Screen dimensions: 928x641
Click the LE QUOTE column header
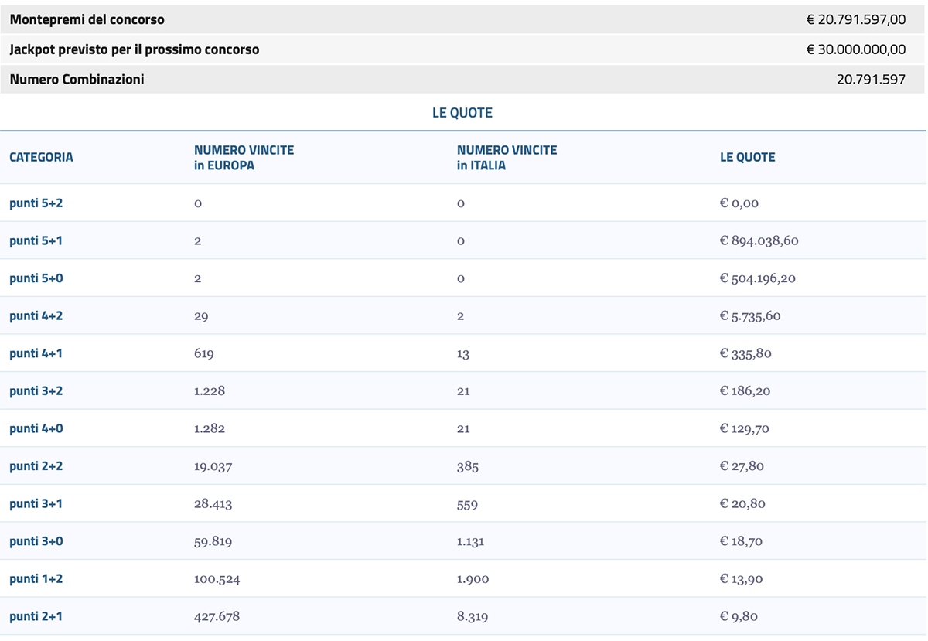click(x=747, y=157)
